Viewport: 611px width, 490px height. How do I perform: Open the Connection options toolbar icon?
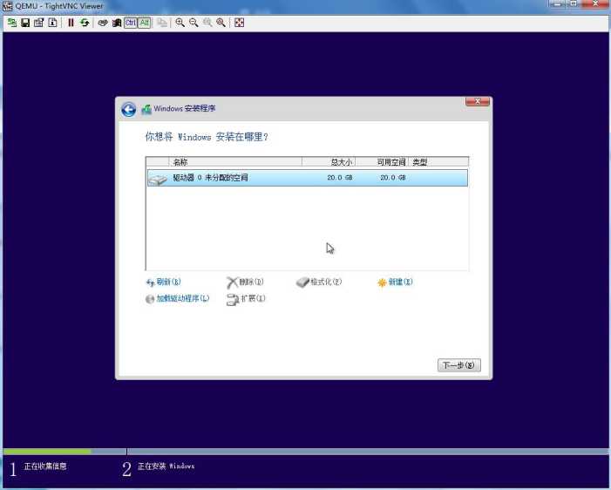click(38, 23)
